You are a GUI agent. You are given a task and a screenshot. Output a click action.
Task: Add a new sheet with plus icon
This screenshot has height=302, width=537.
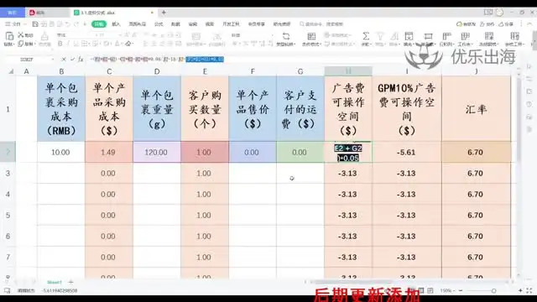[70, 282]
